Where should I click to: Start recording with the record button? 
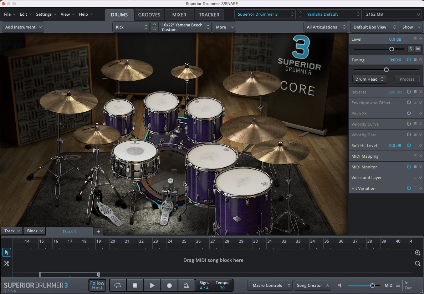pyautogui.click(x=169, y=285)
